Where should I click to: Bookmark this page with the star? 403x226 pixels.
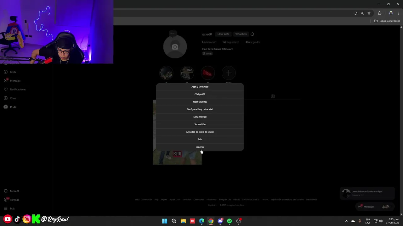pos(369,13)
